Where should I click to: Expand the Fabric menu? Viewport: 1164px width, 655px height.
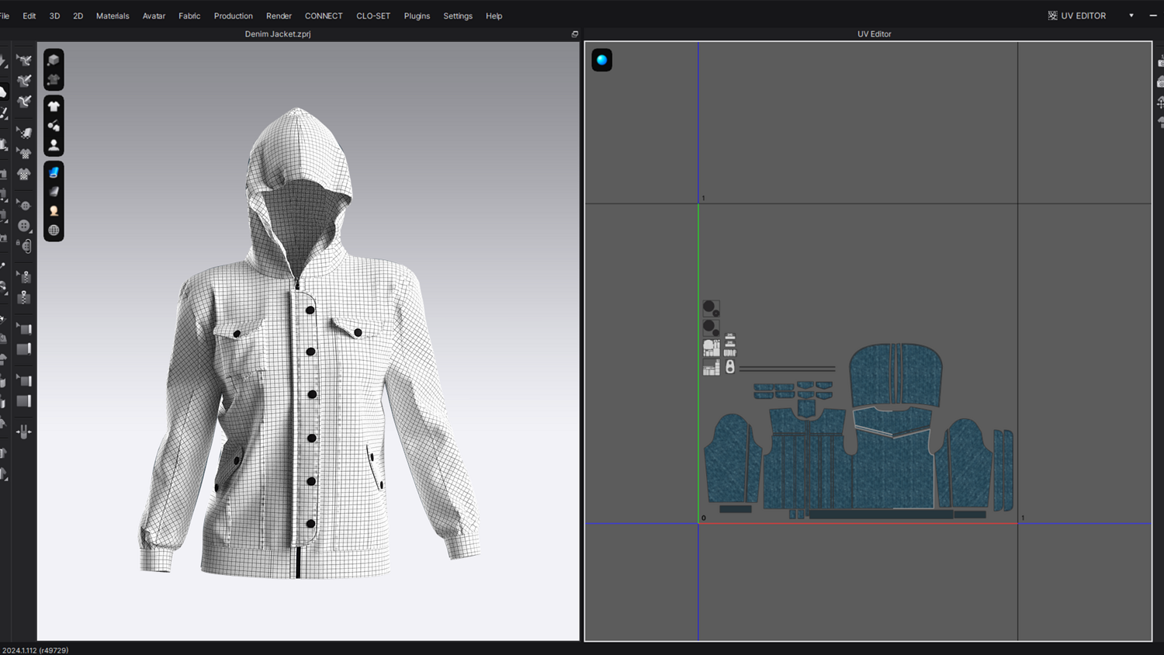189,16
